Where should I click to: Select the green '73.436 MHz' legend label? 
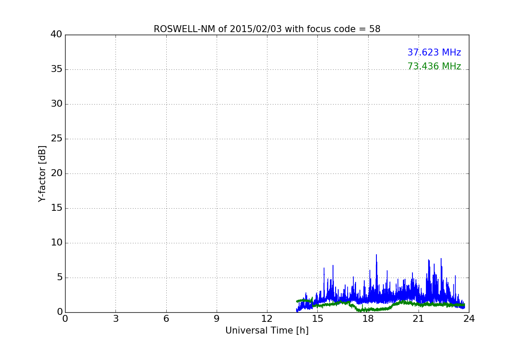(x=434, y=66)
